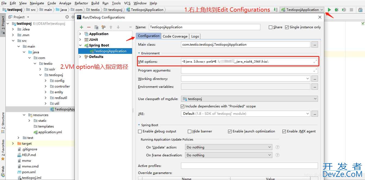Remove selected configuration with minus icon
The width and height of the screenshot is (365, 180).
(89, 27)
